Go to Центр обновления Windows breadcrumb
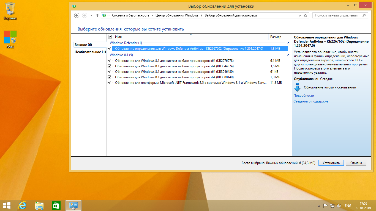The width and height of the screenshot is (376, 211). [x=177, y=15]
